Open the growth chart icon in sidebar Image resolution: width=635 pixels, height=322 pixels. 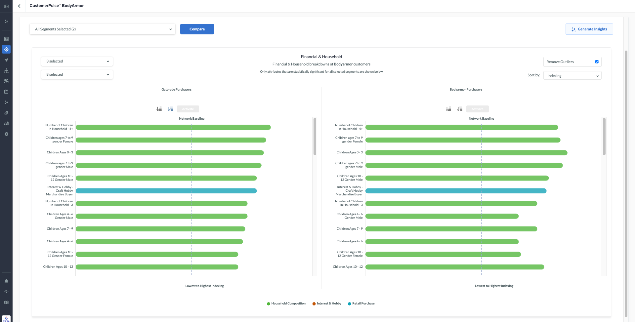tap(6, 124)
